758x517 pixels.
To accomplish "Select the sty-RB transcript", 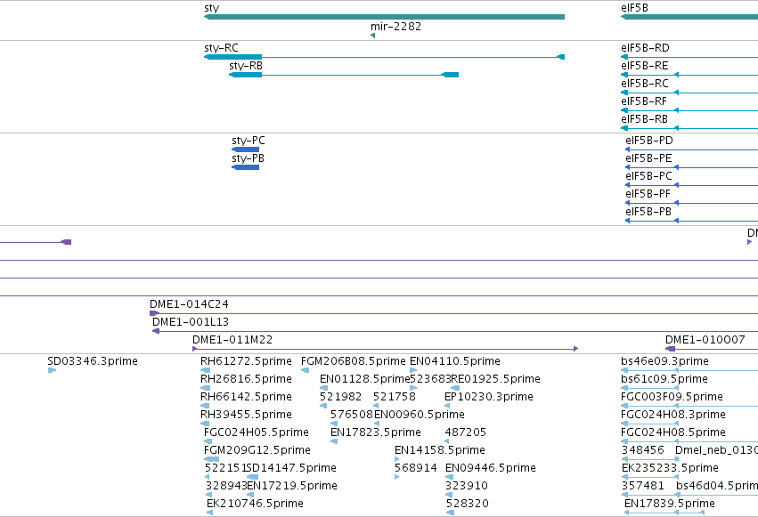I will click(344, 75).
